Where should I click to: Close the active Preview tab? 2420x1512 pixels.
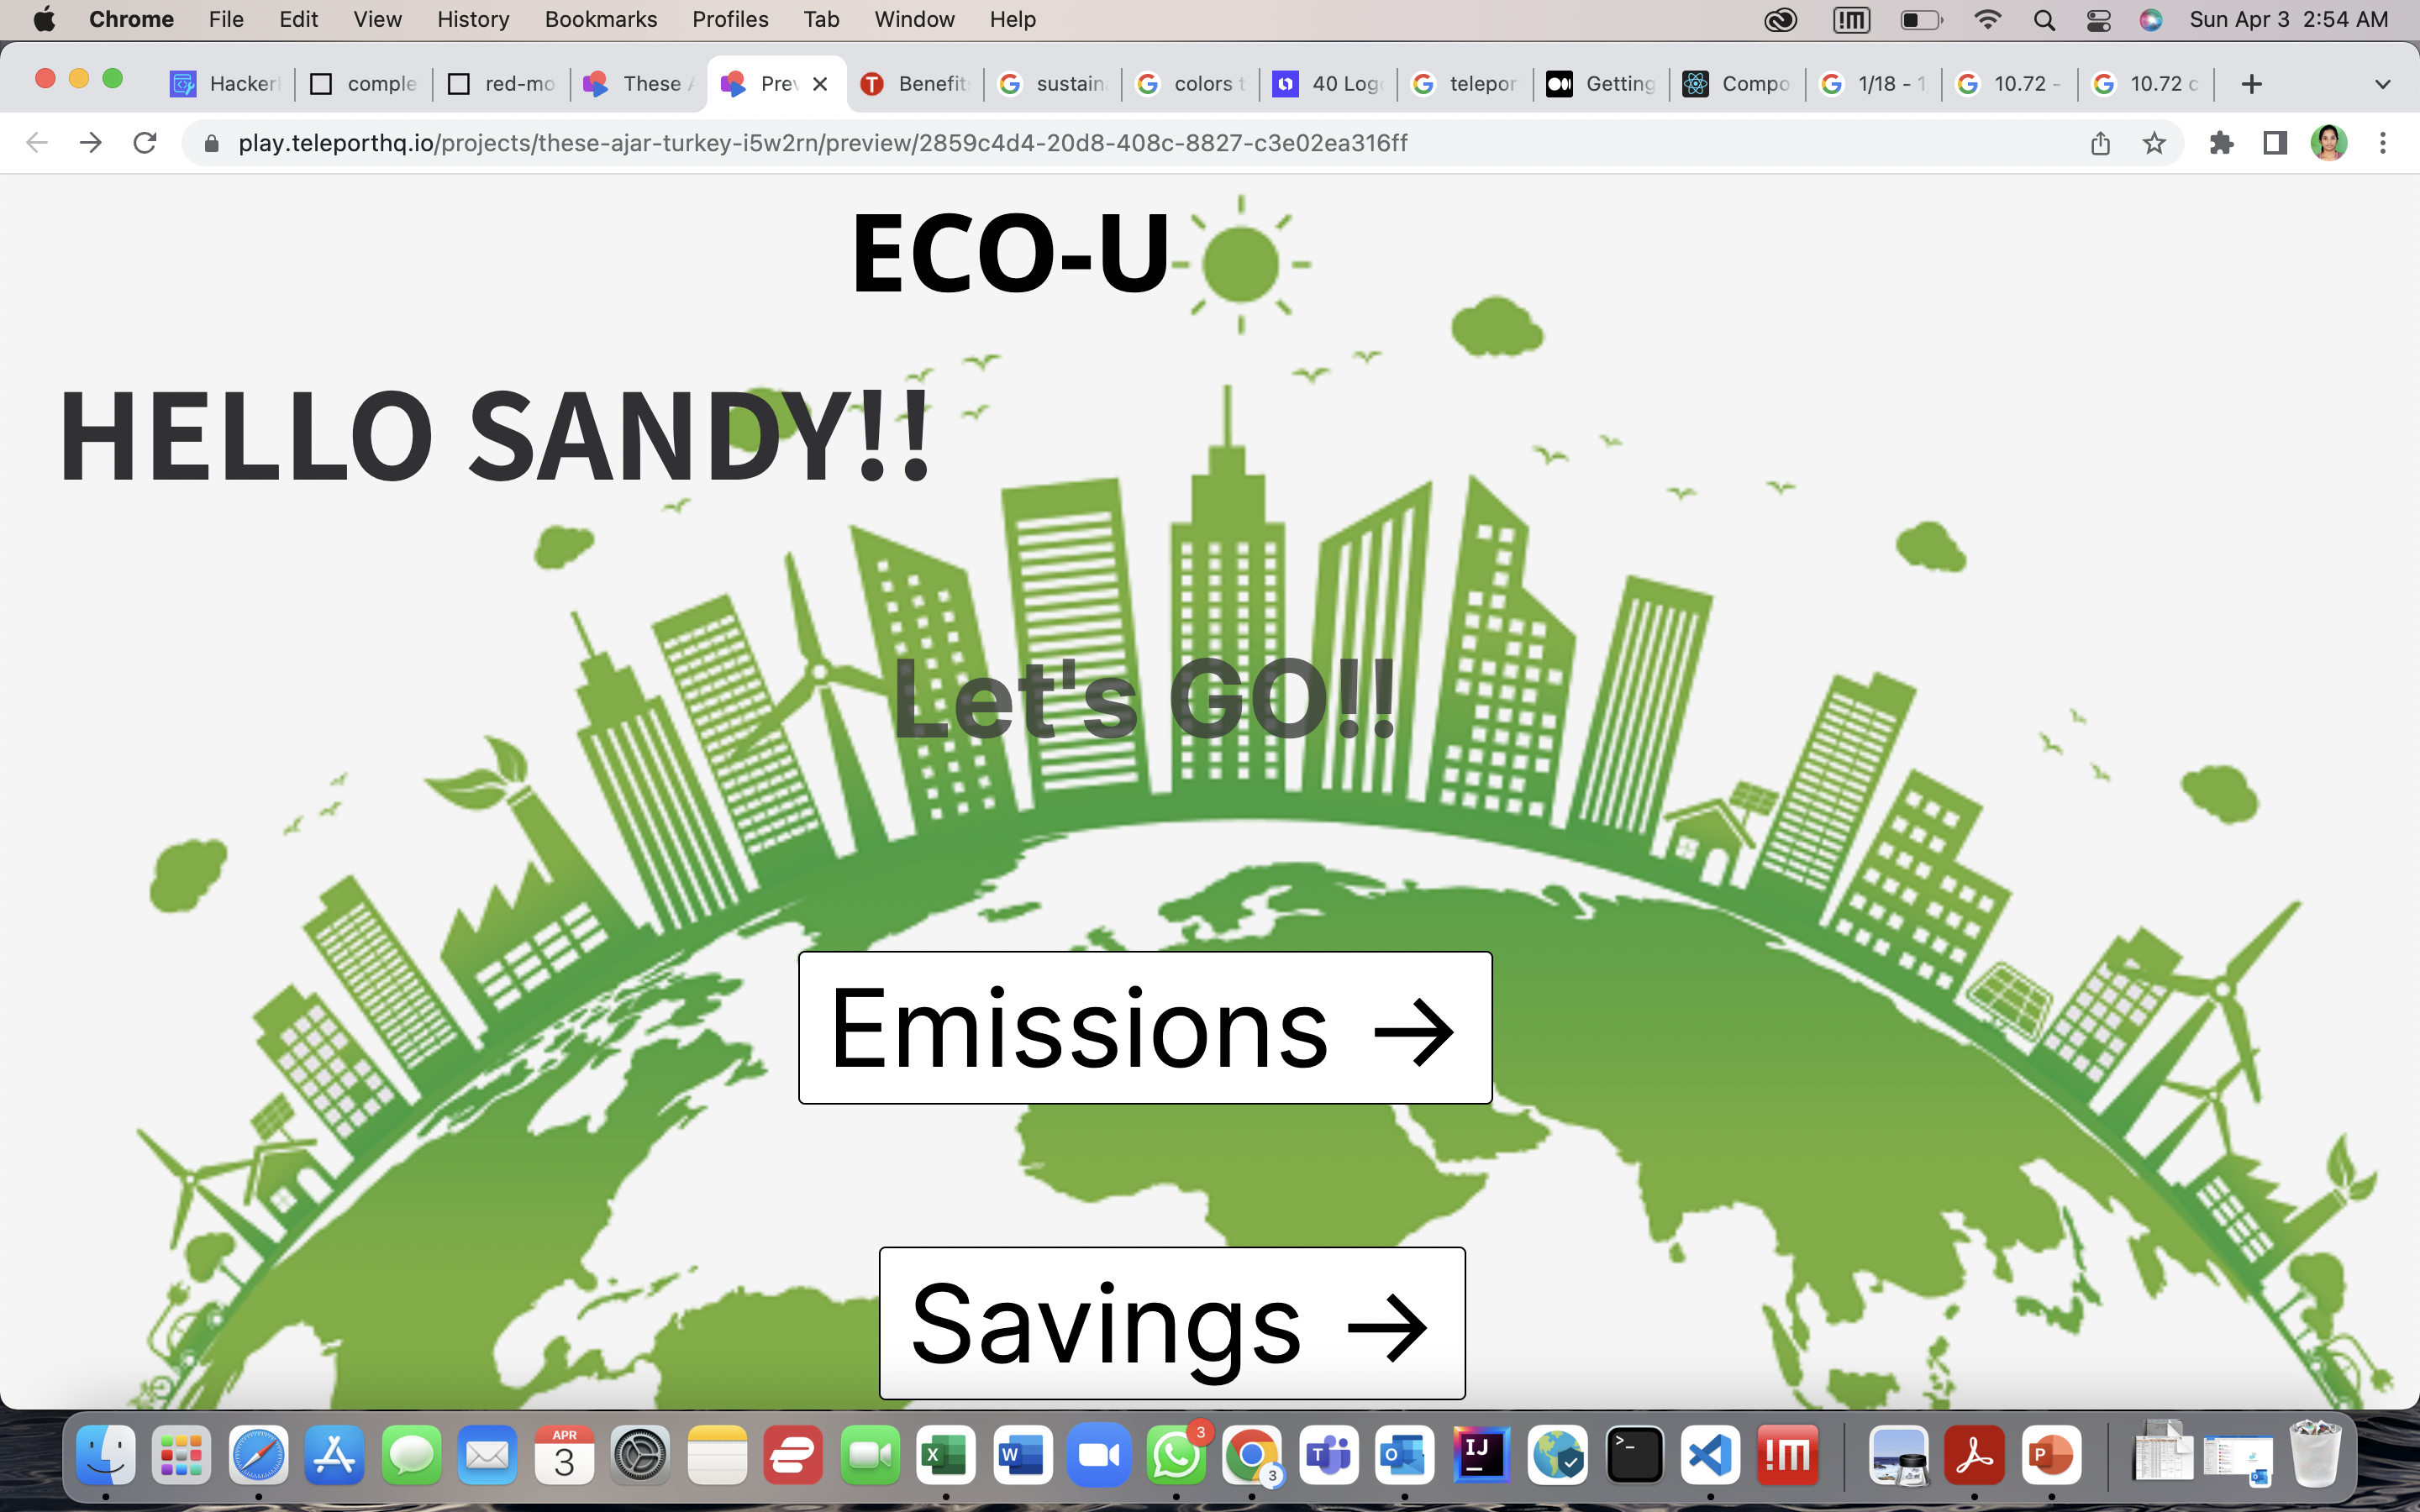[x=820, y=84]
